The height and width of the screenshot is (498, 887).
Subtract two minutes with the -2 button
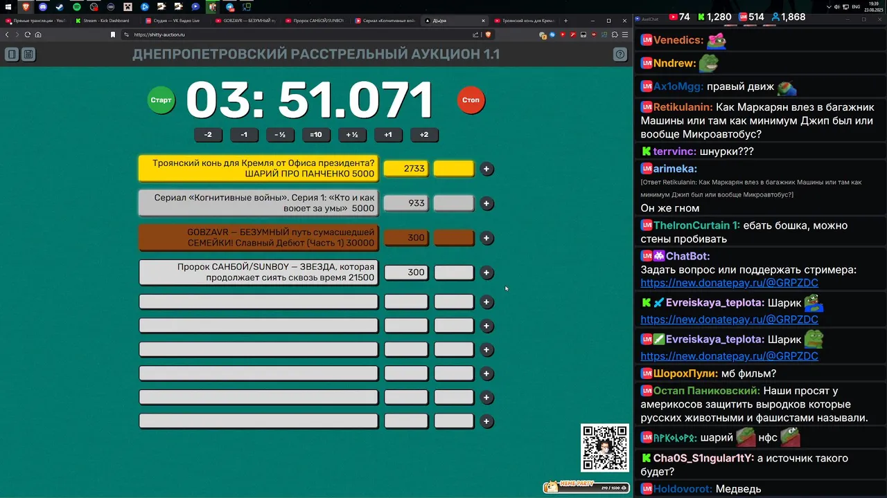pyautogui.click(x=208, y=135)
